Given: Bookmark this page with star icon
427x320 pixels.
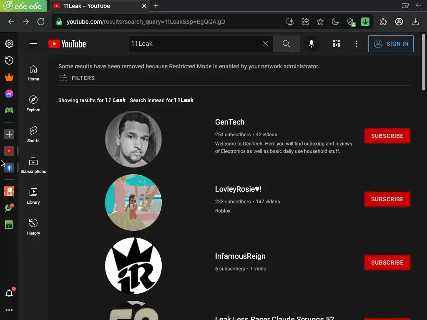Looking at the screenshot, I should click(320, 22).
